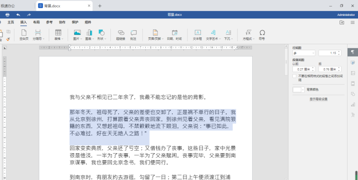This screenshot has height=180, width=358.
Task: Expand the 形状 dropdown arrow
Action: (x=105, y=39)
